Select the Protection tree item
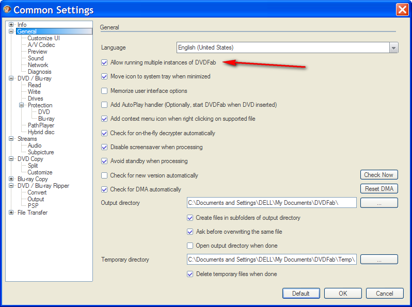 tap(40, 105)
